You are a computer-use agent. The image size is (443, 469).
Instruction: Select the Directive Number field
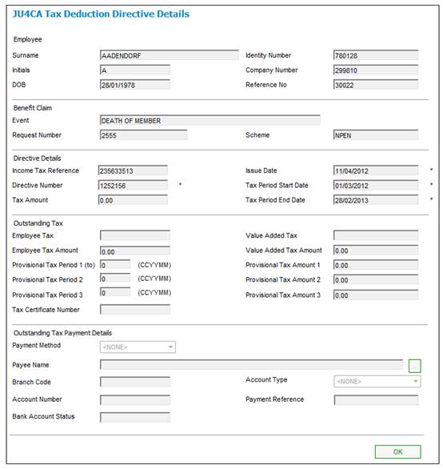pyautogui.click(x=133, y=186)
